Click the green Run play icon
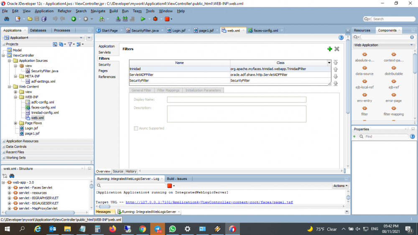Image resolution: width=418 pixels, height=235 pixels. pos(143,19)
